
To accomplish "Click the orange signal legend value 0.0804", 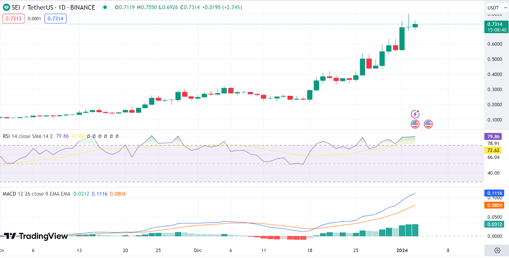I will point(118,194).
